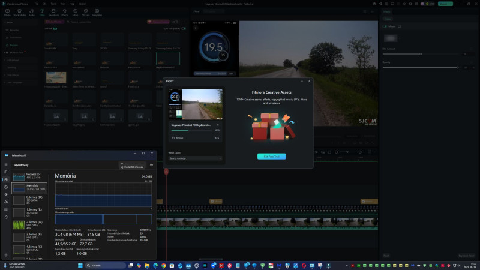
Task: Select Downloads in the Mine sidebar
Action: tap(16, 38)
